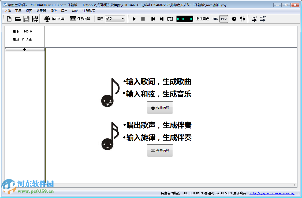Export the song as MID file
Viewport: 302px width, 198px height.
254,18
